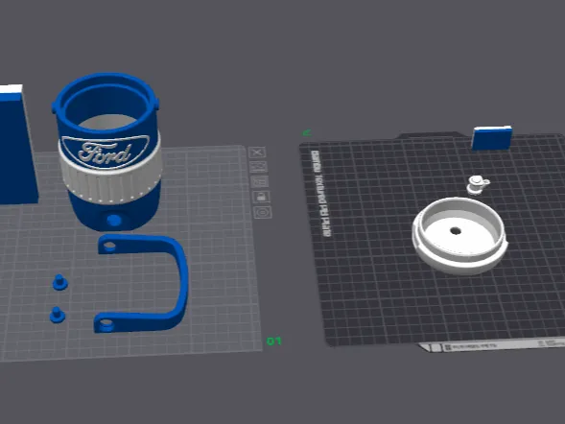Viewport: 565px width, 424px height.
Task: Select the small white spout model
Action: click(x=478, y=184)
